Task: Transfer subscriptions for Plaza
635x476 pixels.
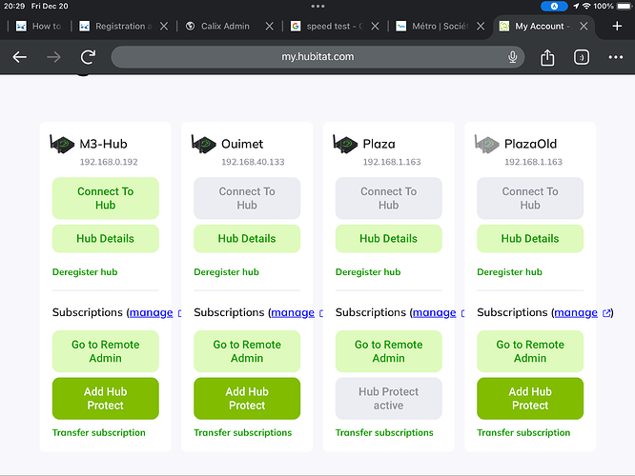Action: tap(384, 433)
